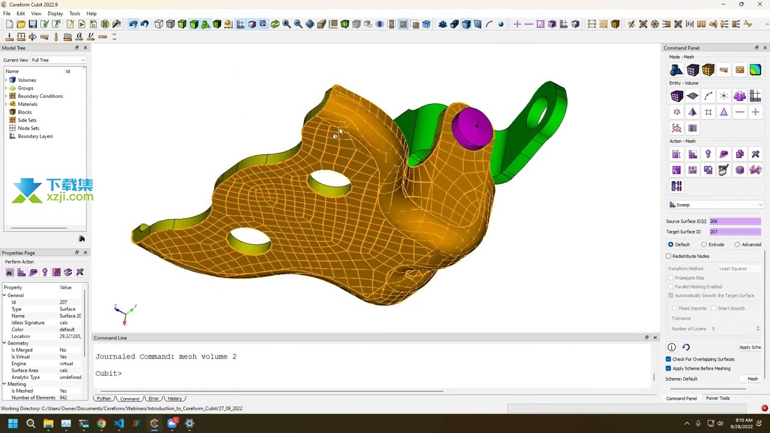Switch to the Power Tools tab
The image size is (770, 433).
tap(718, 398)
